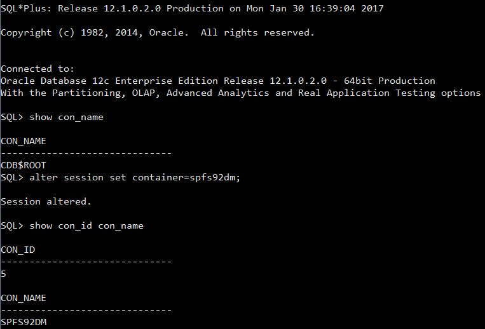Click the first SQL> prompt
Viewport: 485px width, 329px height.
(x=12, y=117)
